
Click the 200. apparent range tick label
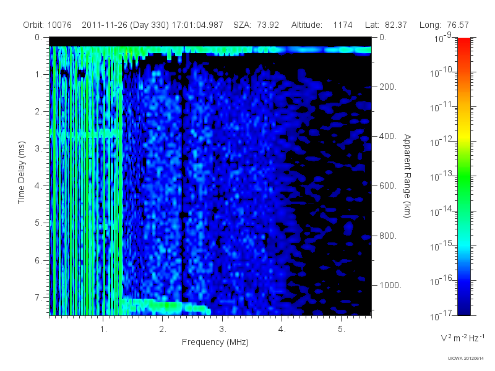click(388, 87)
